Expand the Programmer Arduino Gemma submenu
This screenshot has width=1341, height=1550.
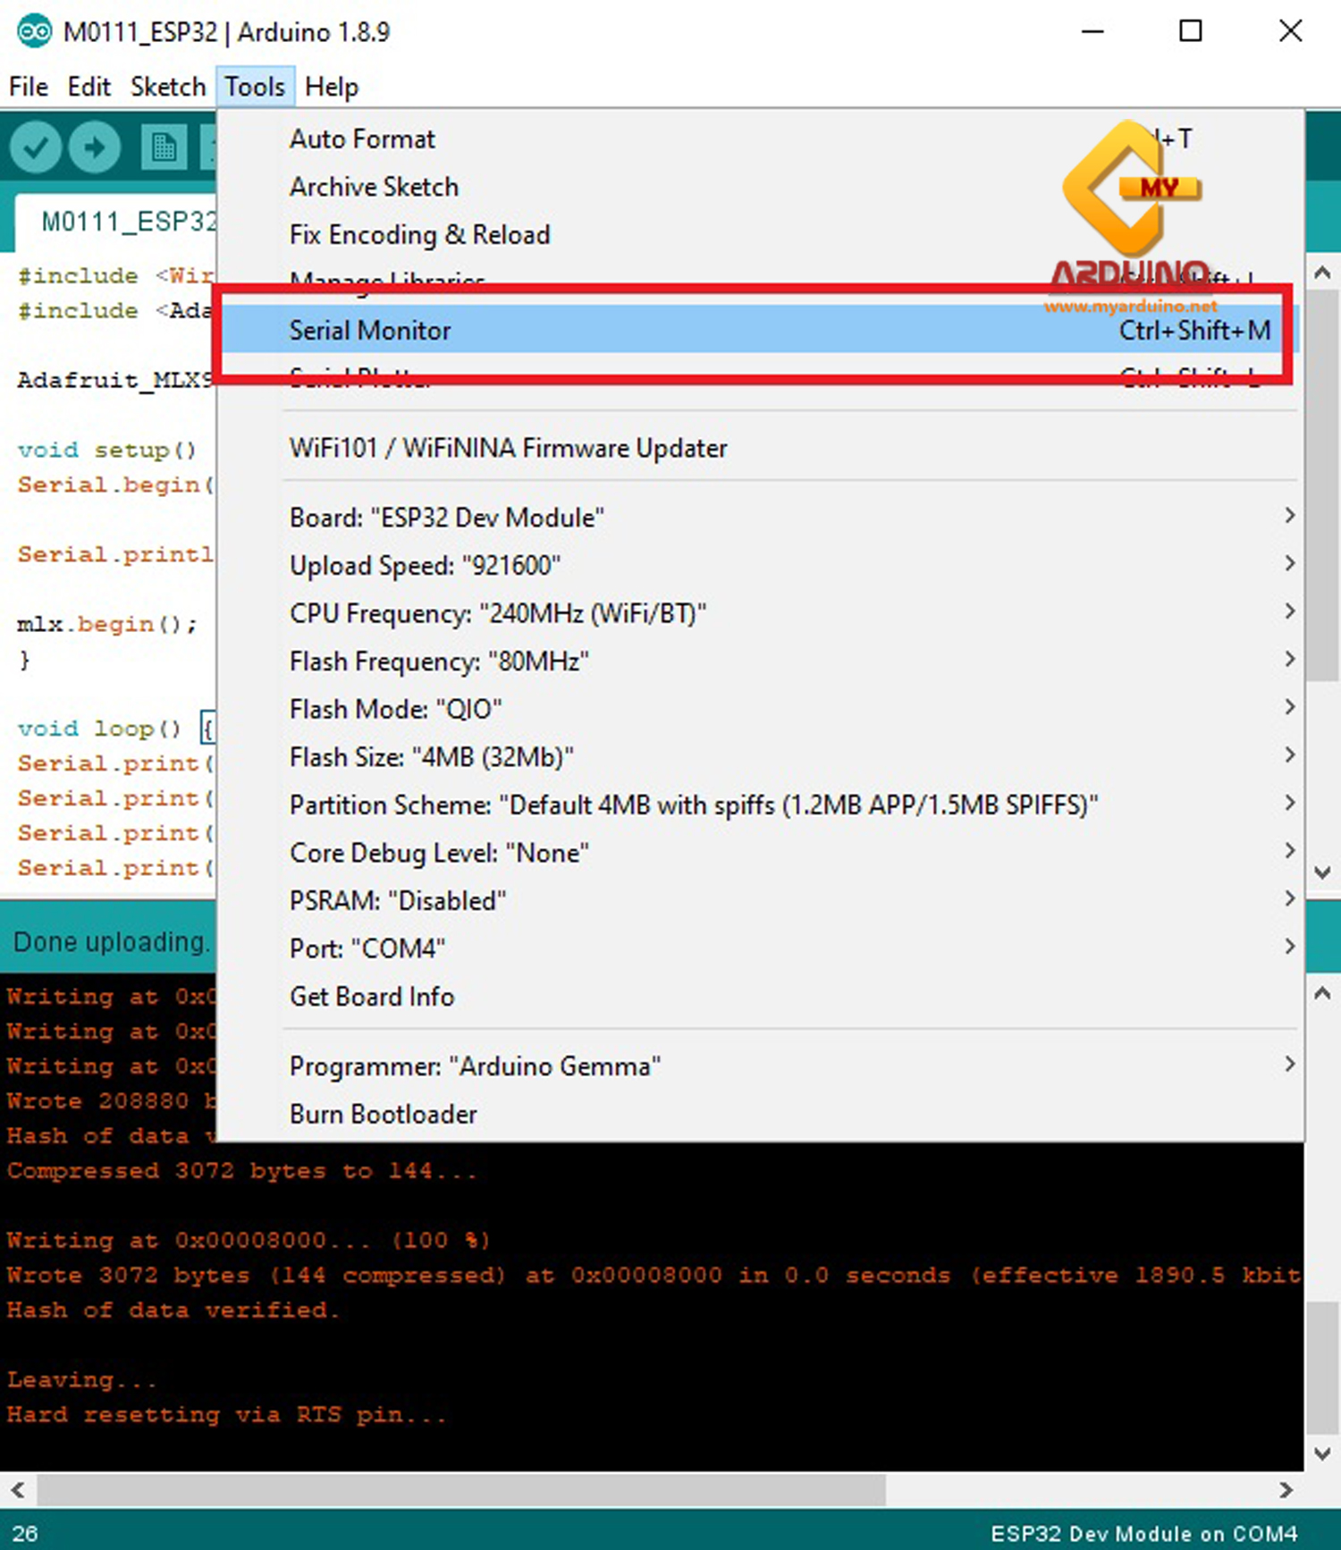coord(758,1066)
